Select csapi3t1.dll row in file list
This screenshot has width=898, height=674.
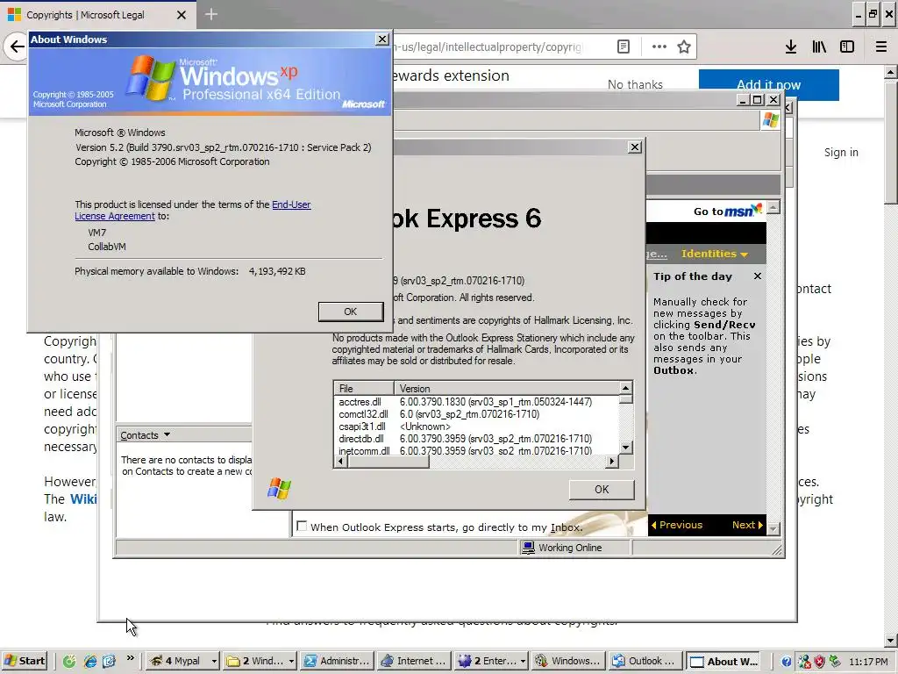476,427
